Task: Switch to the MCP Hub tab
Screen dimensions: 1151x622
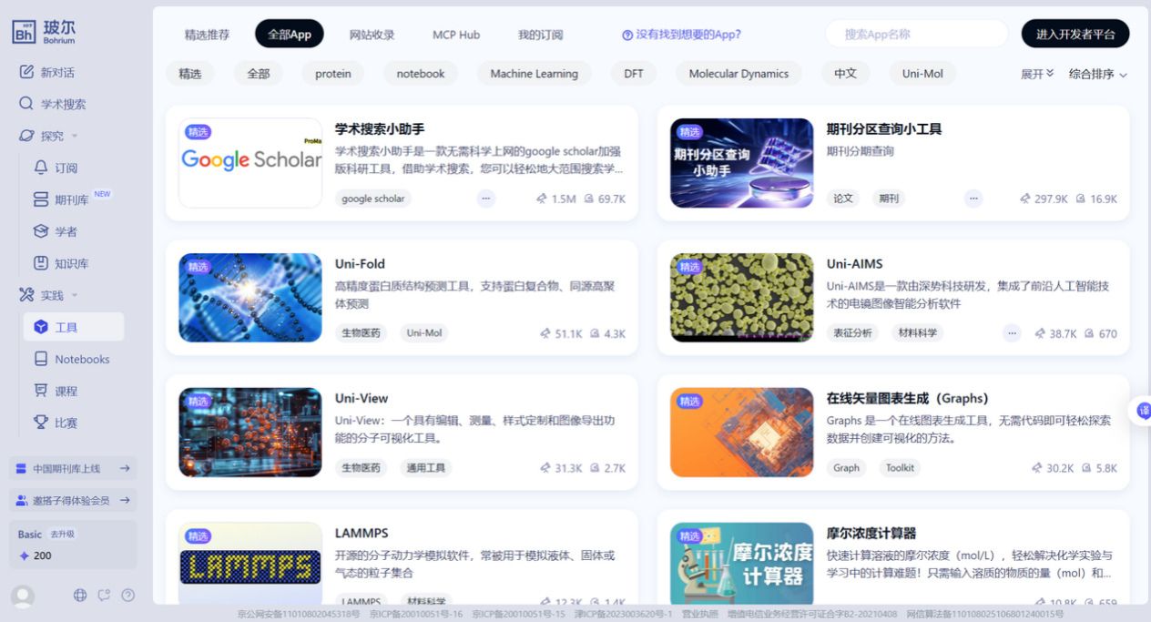Action: [455, 35]
